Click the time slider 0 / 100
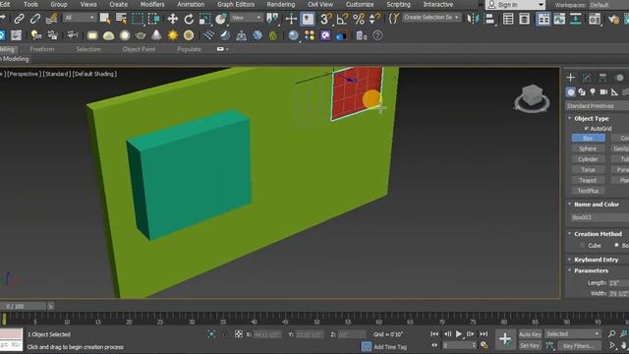 [23, 306]
